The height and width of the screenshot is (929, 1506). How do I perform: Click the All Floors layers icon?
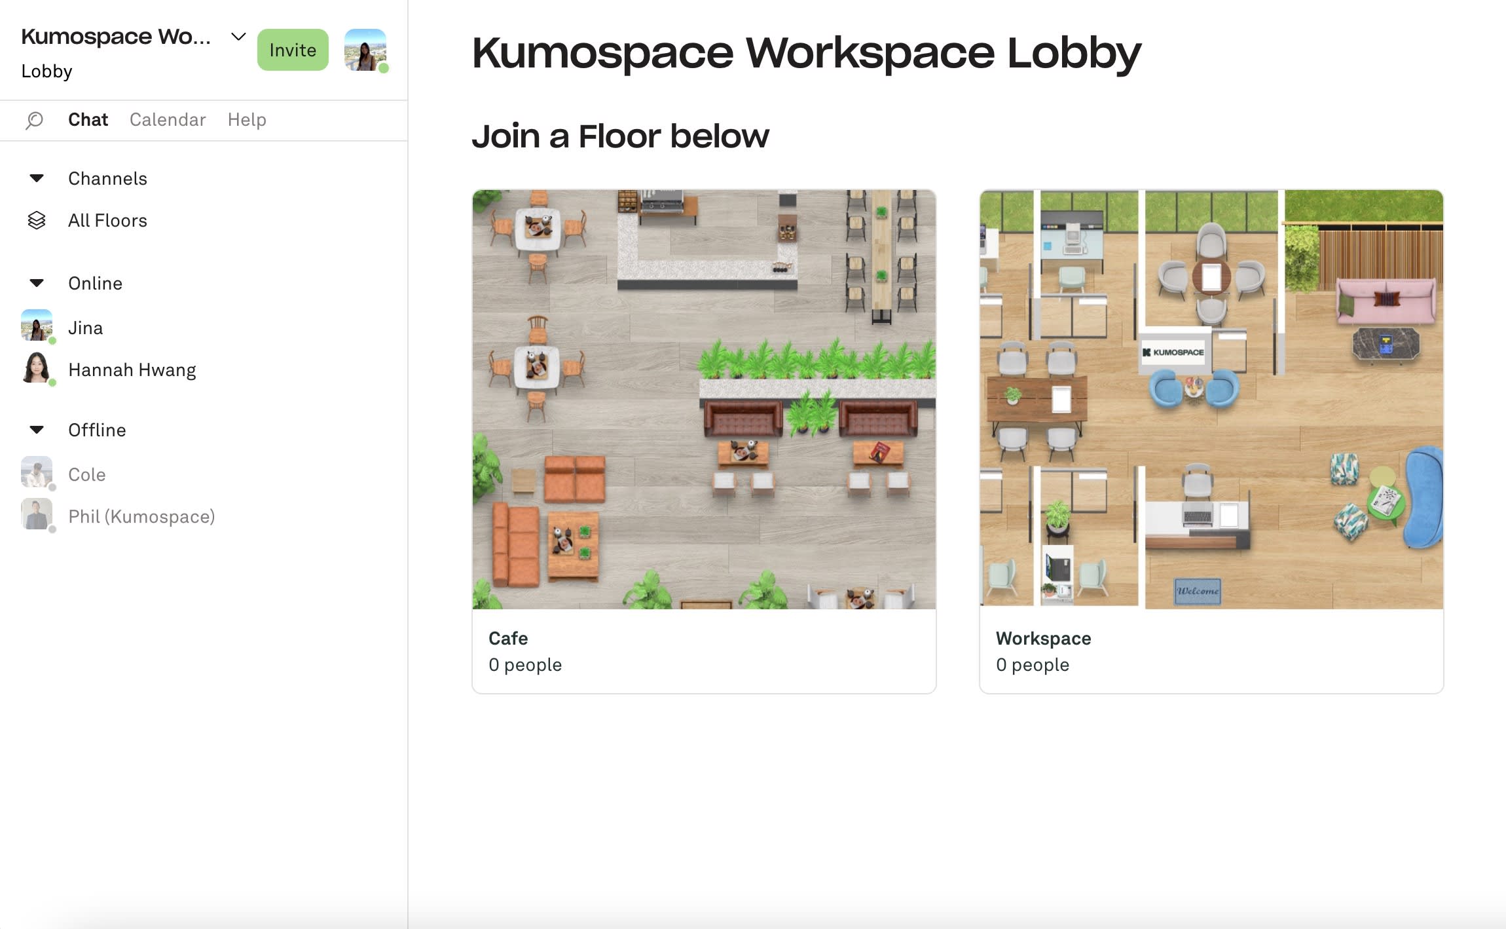pyautogui.click(x=37, y=221)
